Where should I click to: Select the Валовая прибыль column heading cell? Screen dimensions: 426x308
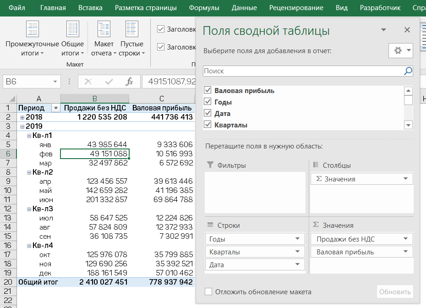(x=162, y=108)
